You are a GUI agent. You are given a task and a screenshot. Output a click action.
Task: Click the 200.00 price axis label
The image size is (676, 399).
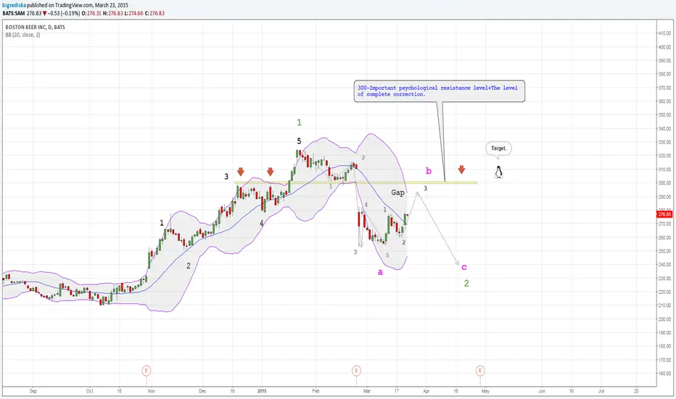664,319
